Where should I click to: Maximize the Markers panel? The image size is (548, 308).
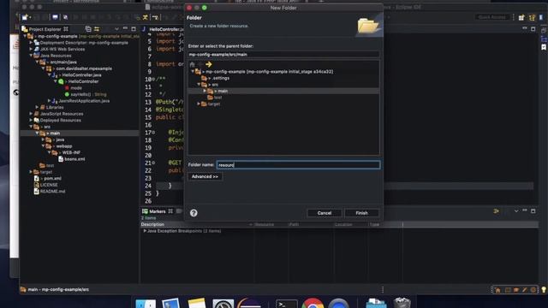[x=533, y=211]
